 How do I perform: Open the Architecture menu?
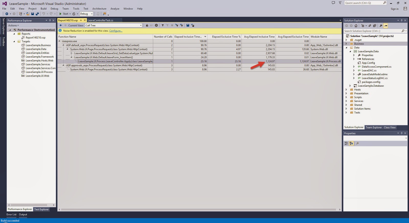tap(99, 9)
